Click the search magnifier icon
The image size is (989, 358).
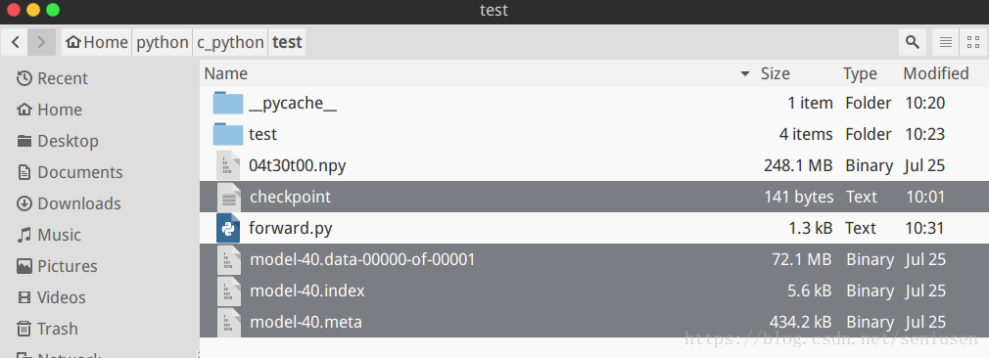[x=912, y=42]
